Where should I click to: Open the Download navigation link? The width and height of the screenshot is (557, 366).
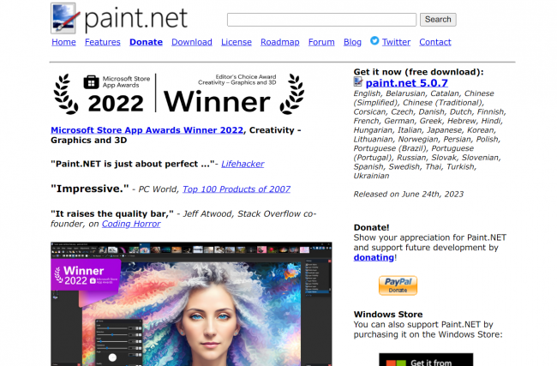[x=192, y=42]
